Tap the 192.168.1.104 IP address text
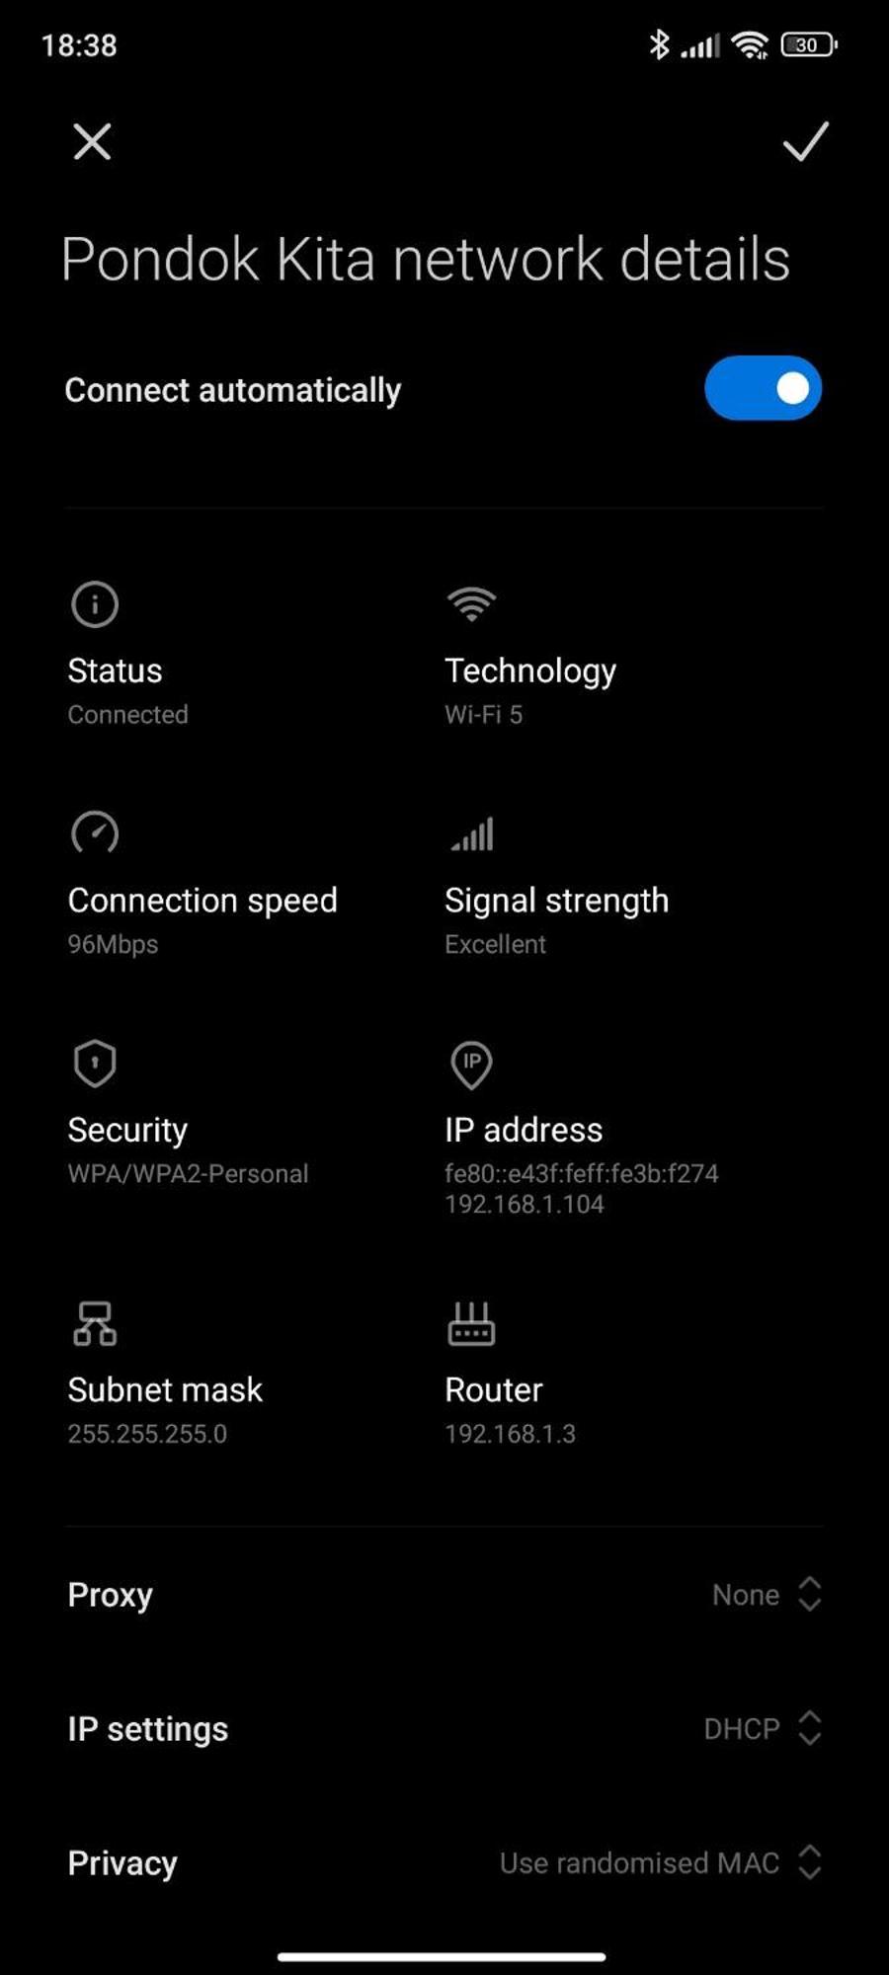 coord(524,1204)
